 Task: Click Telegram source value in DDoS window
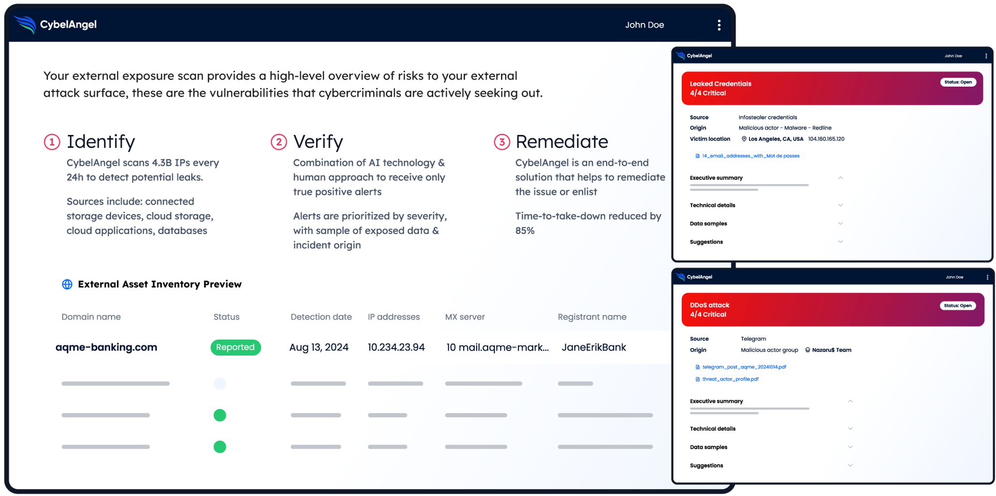(753, 339)
